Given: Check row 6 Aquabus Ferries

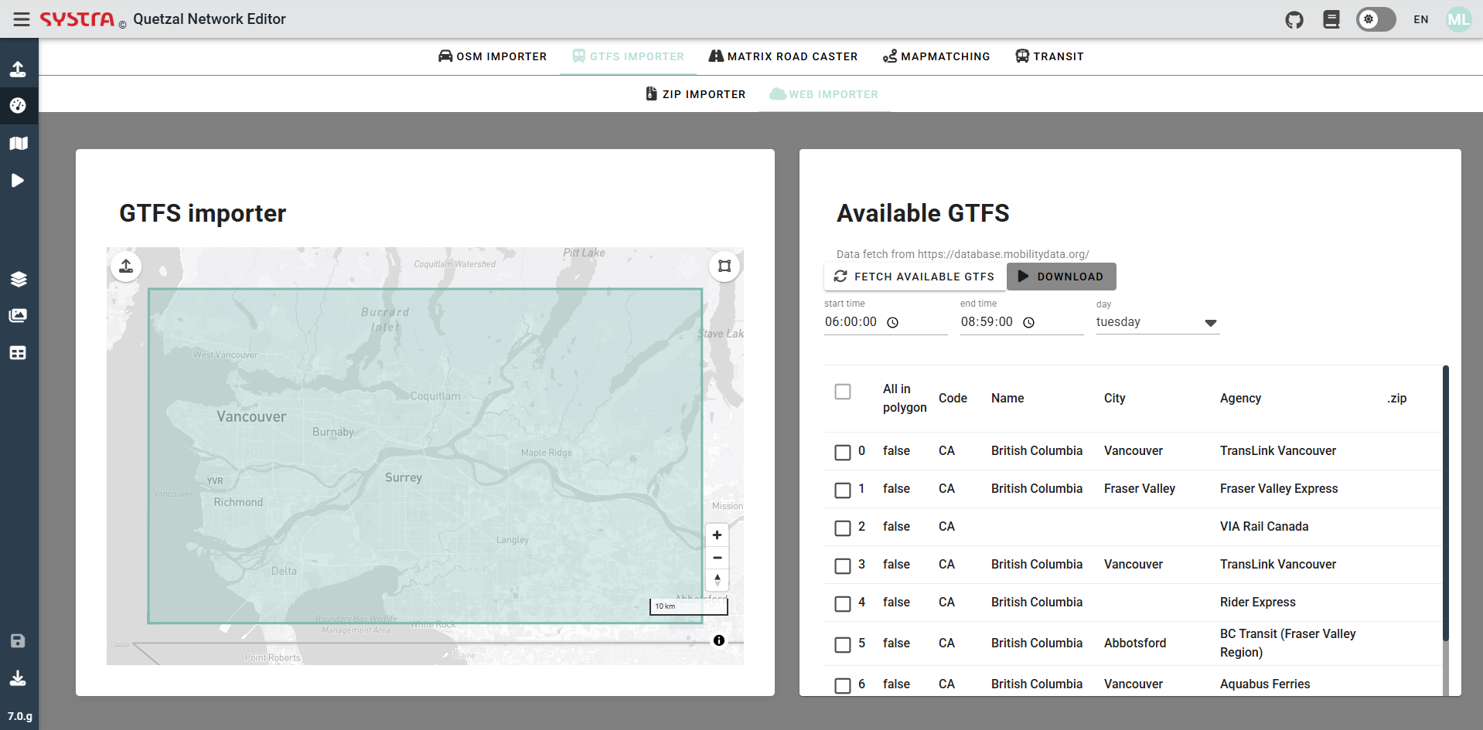Looking at the screenshot, I should [x=843, y=685].
